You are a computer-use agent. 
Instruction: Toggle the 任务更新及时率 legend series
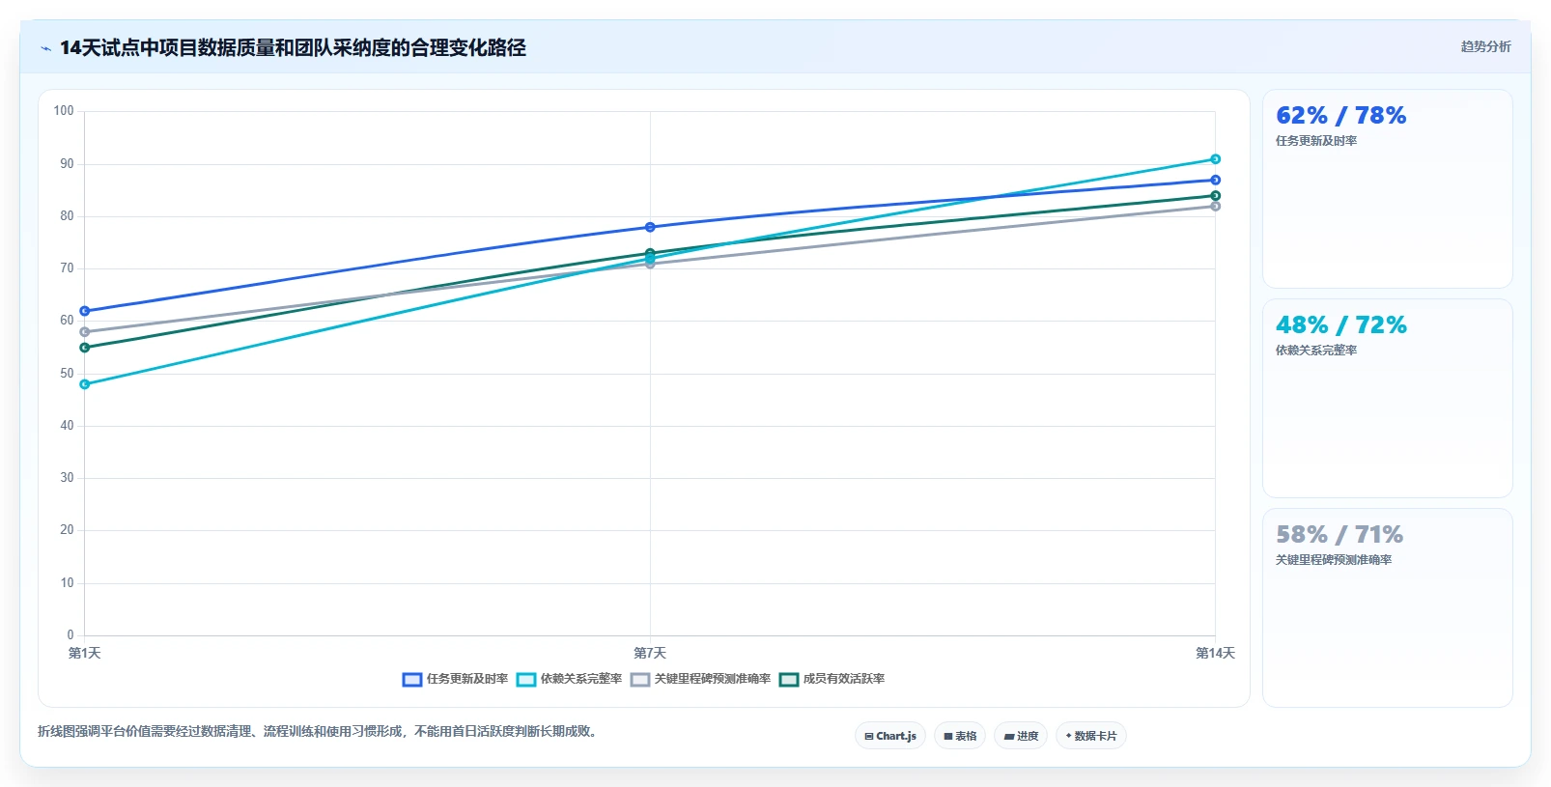pyautogui.click(x=455, y=679)
